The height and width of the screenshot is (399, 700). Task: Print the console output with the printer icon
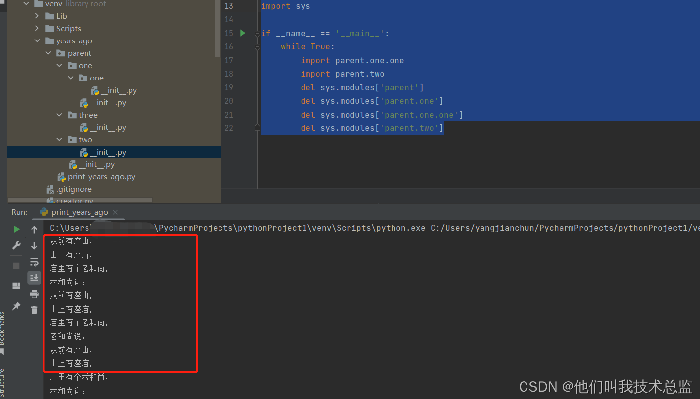coord(34,294)
